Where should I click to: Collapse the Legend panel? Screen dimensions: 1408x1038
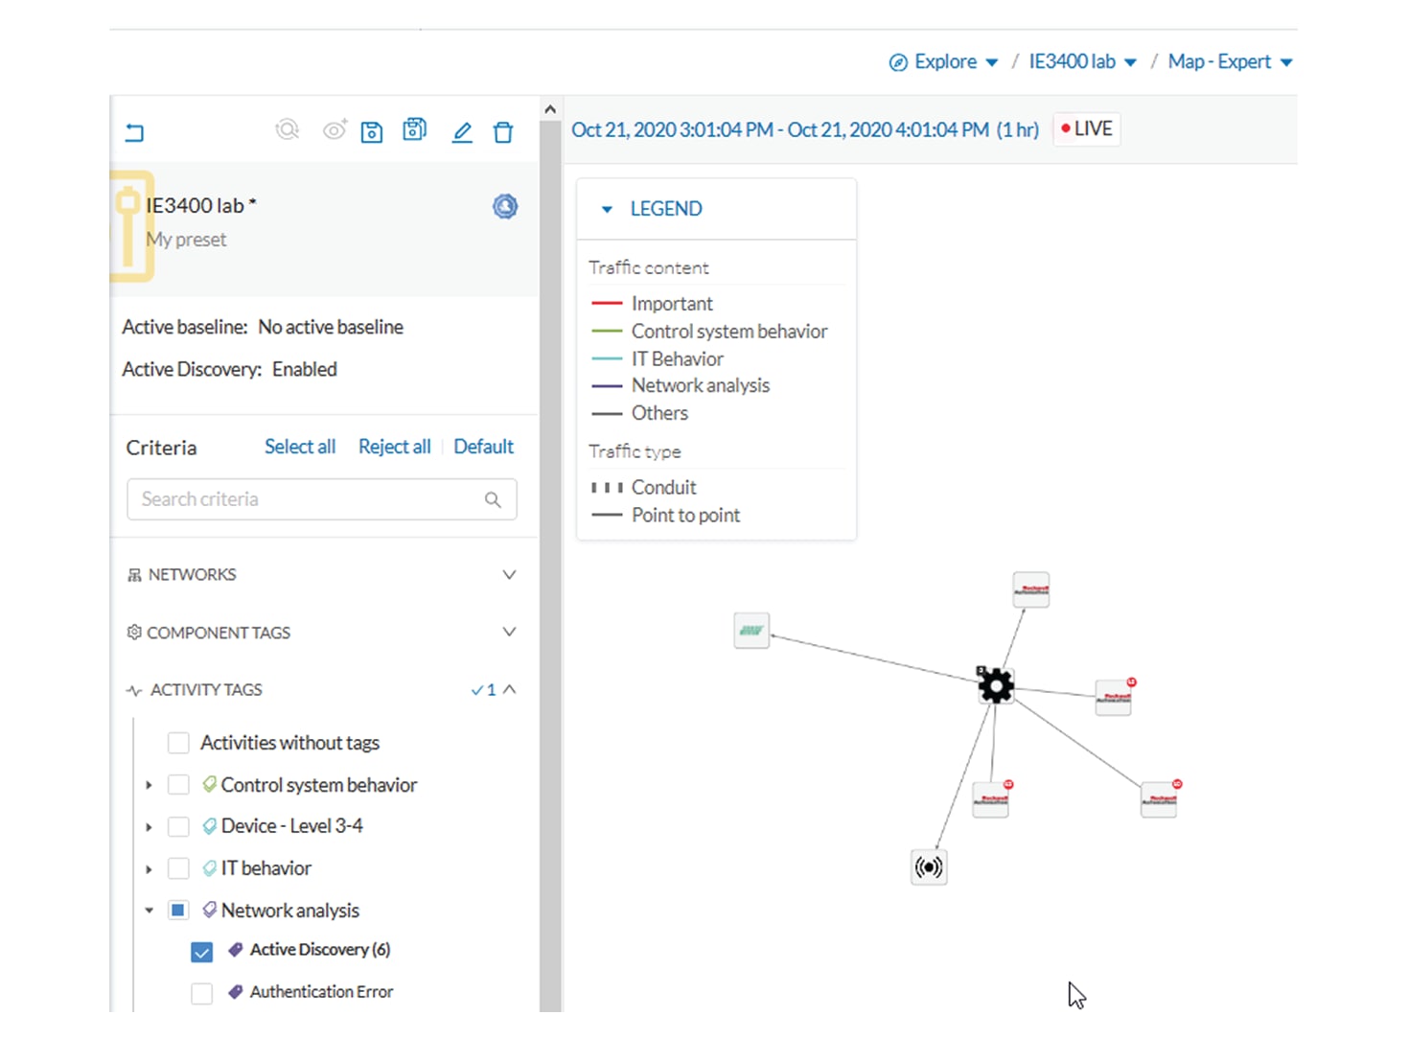[607, 209]
